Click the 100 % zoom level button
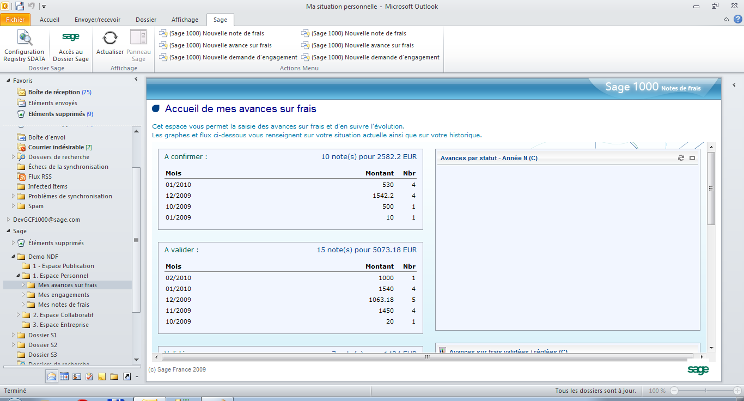The height and width of the screenshot is (401, 744). [657, 391]
